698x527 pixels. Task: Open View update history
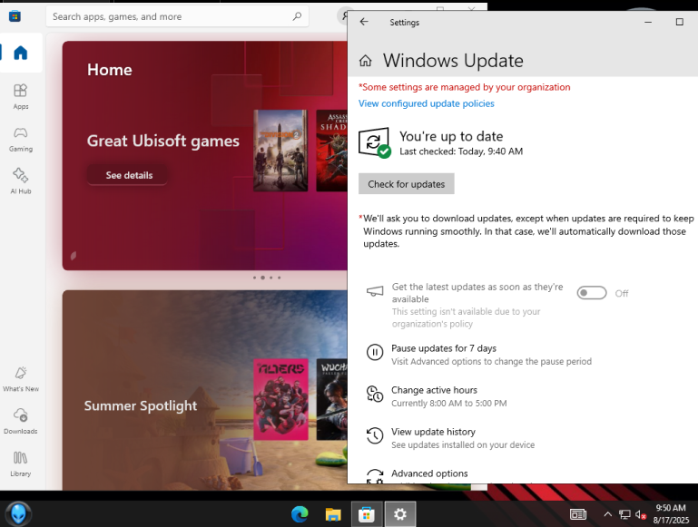coord(433,432)
